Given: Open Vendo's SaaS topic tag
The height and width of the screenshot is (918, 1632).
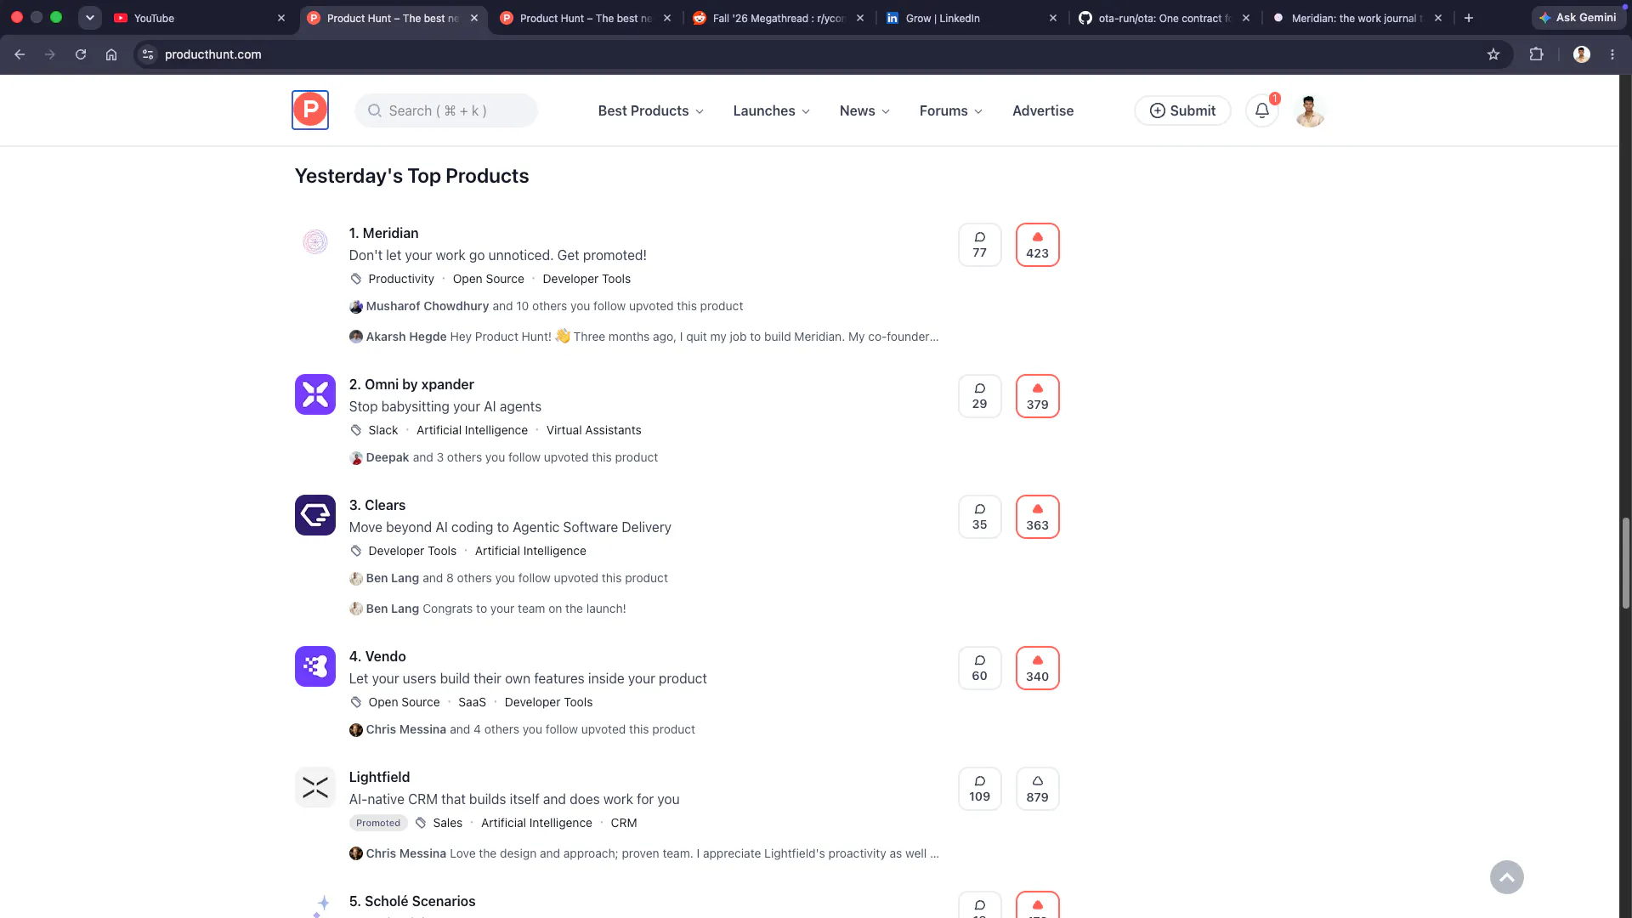Looking at the screenshot, I should pos(472,702).
